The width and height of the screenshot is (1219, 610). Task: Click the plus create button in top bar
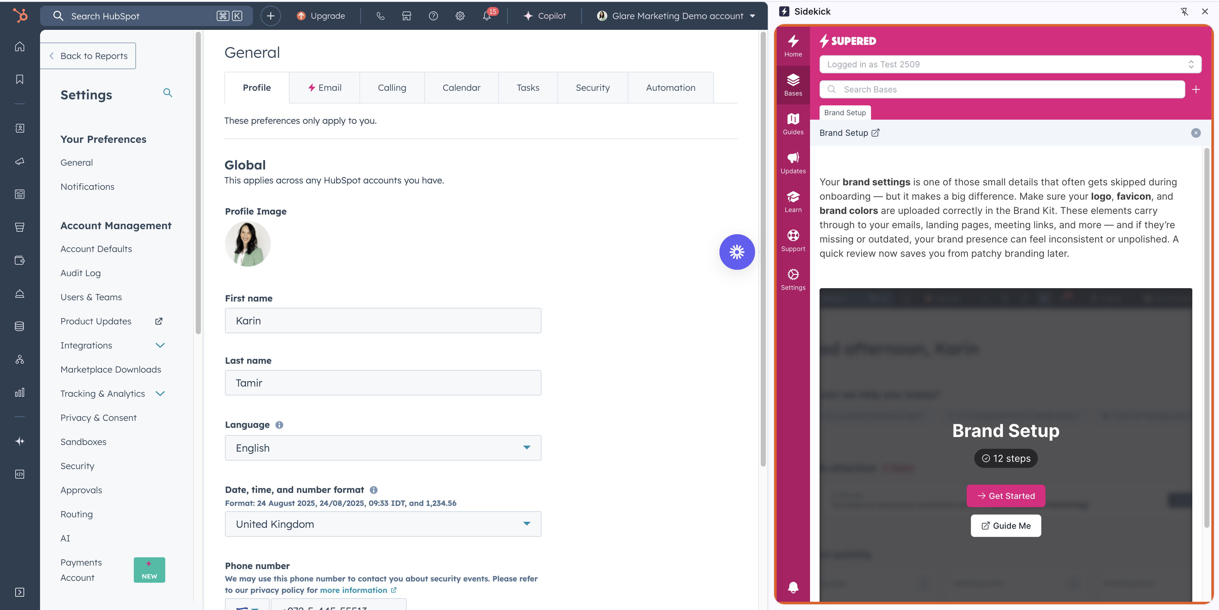(271, 16)
